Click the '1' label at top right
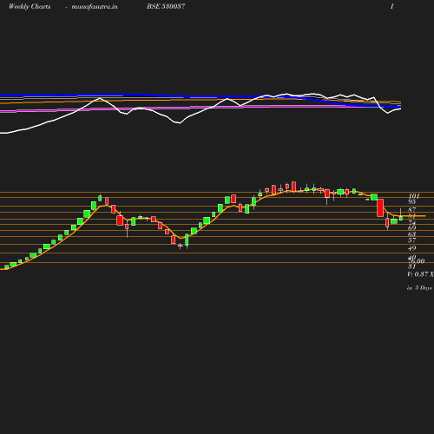The height and width of the screenshot is (434, 434). 392,6
